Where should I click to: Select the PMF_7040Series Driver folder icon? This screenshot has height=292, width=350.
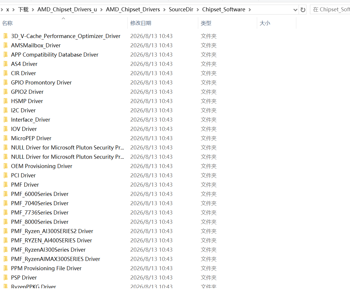click(6, 203)
